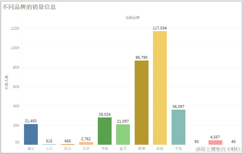Click the 36,097 value label
243x154 pixels.
(178, 107)
